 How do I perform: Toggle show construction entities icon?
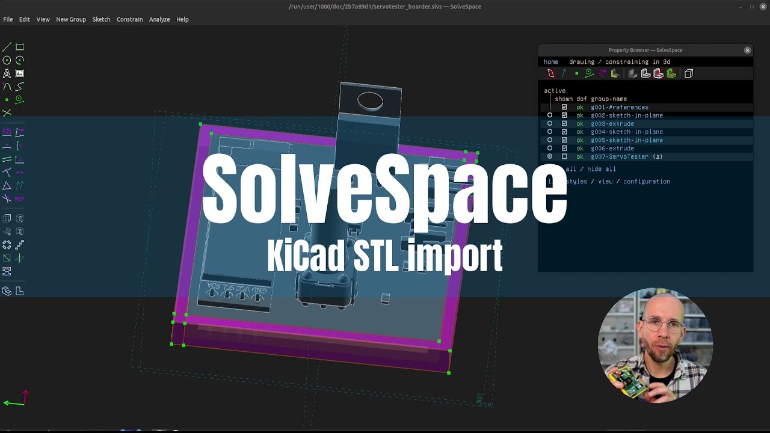point(590,73)
